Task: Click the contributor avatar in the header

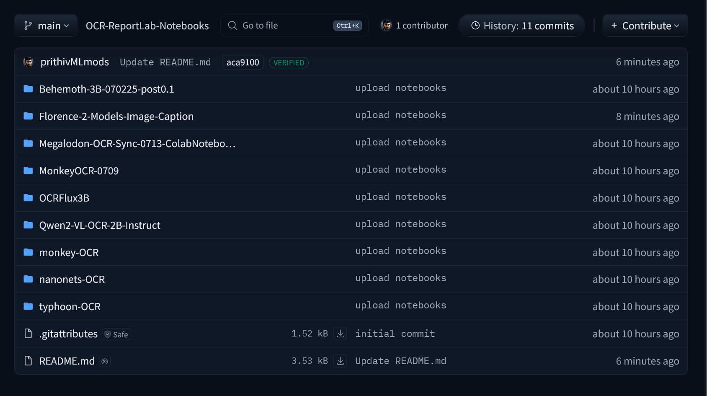Action: 386,26
